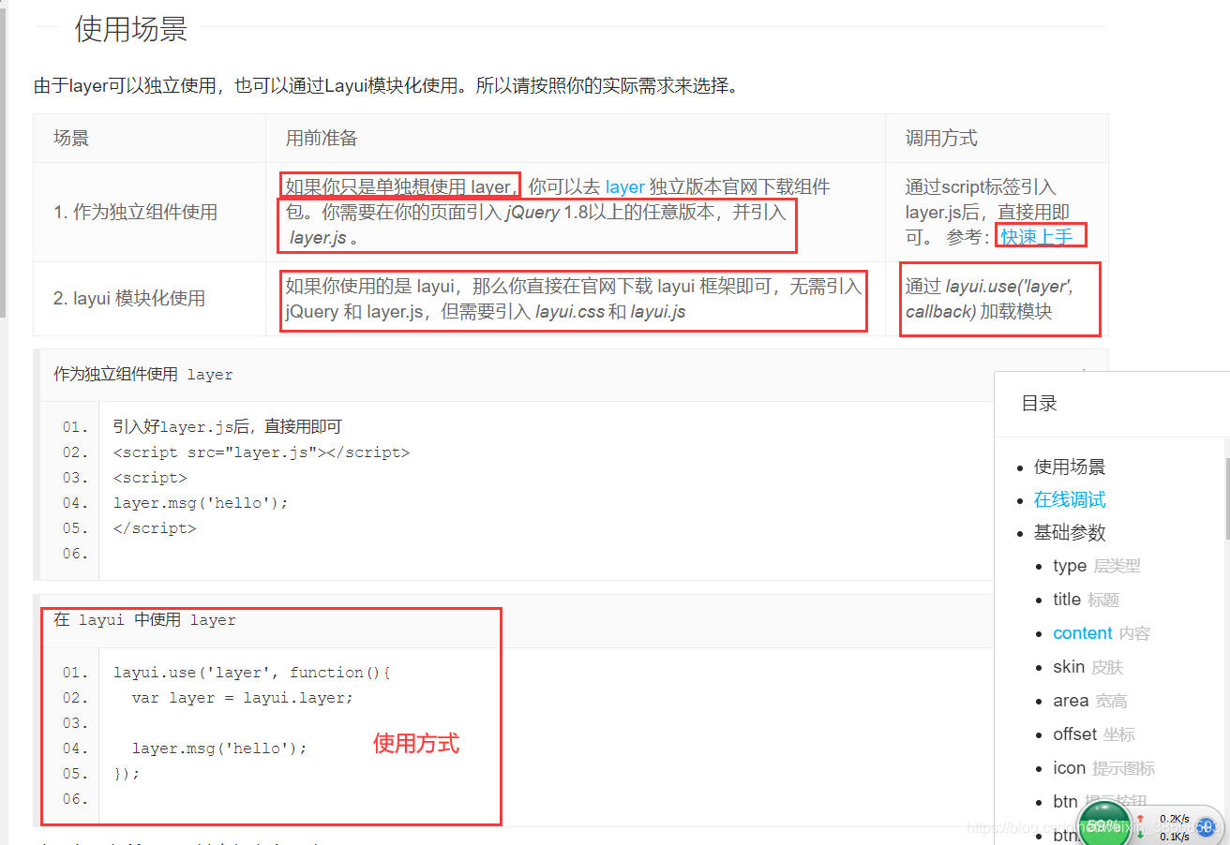Image resolution: width=1230 pixels, height=845 pixels.
Task: Open the blue round icon beside network speed
Action: coord(1207,826)
